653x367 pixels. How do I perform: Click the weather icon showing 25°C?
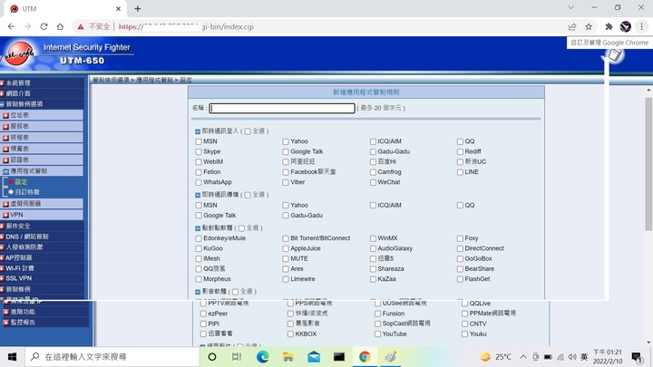pos(485,357)
